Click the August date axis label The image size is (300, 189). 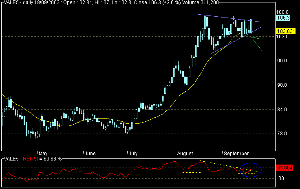tap(185, 154)
